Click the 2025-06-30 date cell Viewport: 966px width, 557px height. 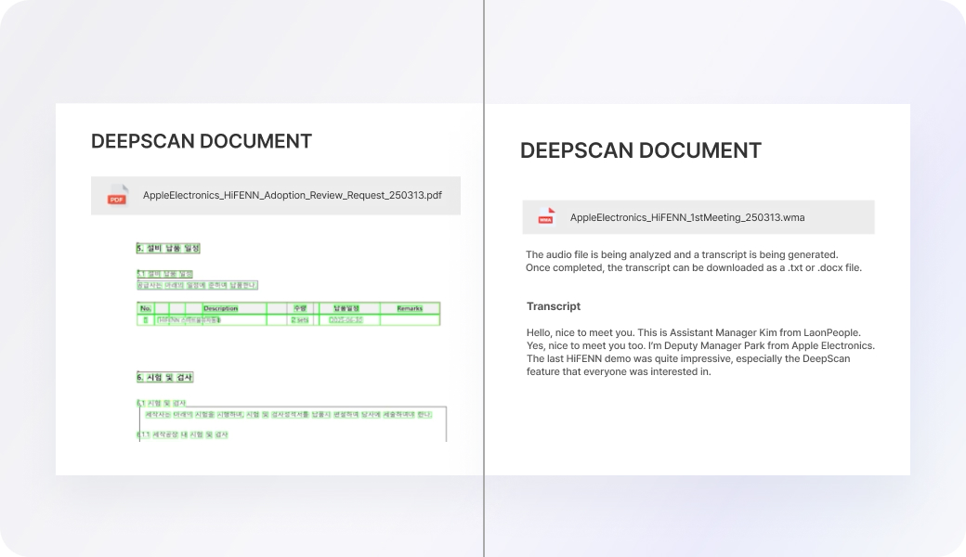pyautogui.click(x=346, y=320)
